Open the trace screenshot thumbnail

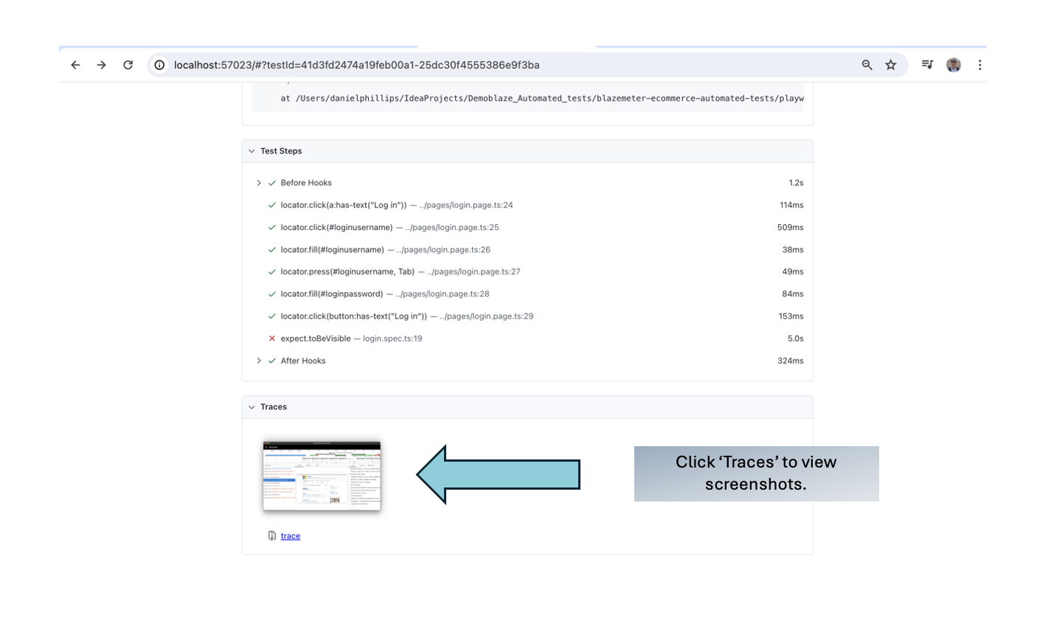click(x=322, y=476)
